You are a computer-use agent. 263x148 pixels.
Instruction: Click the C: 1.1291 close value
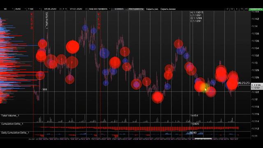click(x=196, y=21)
